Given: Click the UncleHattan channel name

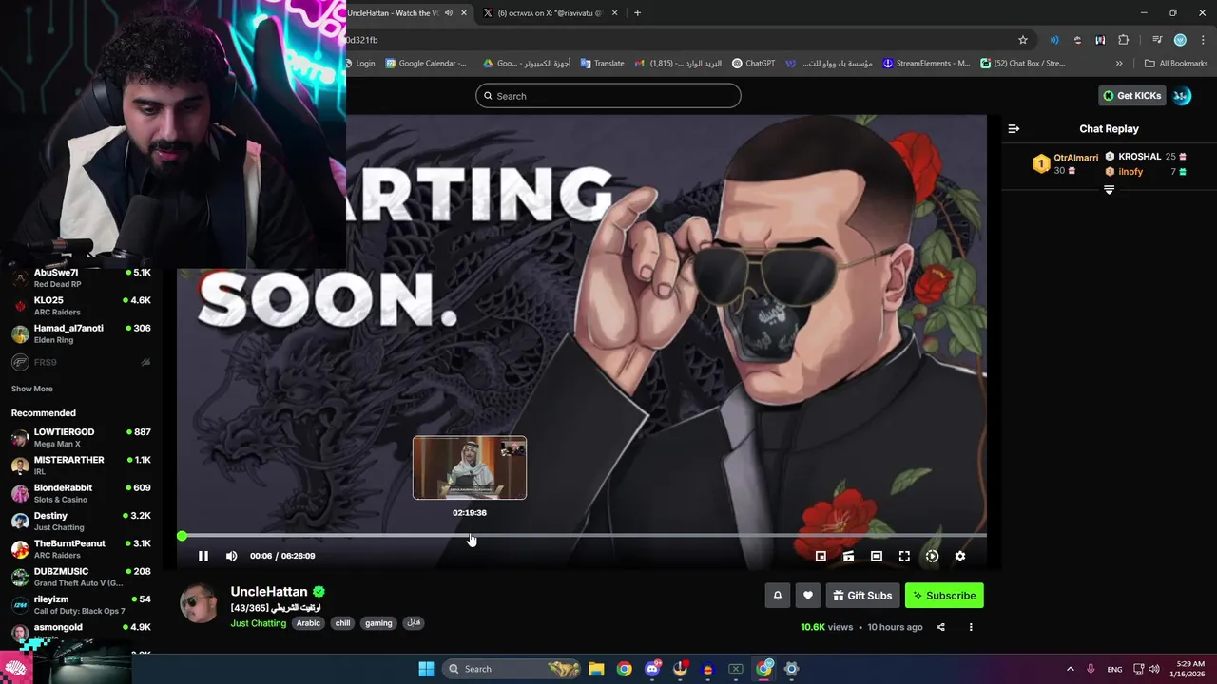Looking at the screenshot, I should pos(269,592).
